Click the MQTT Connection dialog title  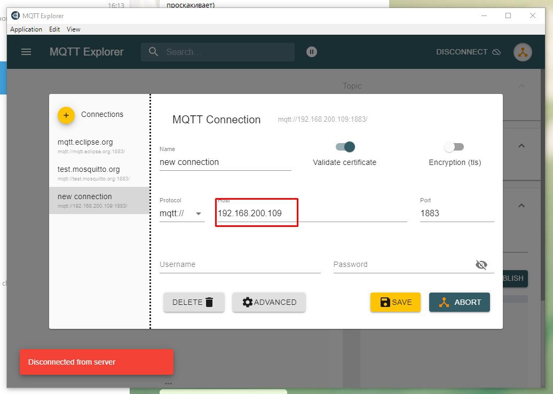216,120
